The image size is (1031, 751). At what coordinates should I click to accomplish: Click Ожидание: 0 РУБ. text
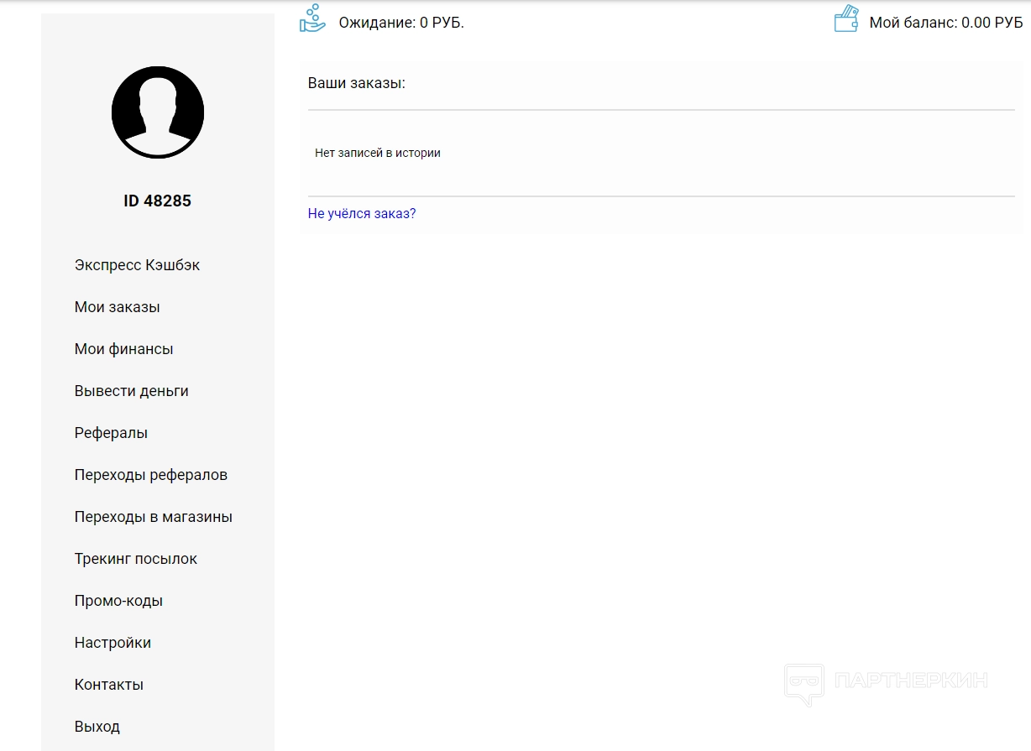(401, 23)
